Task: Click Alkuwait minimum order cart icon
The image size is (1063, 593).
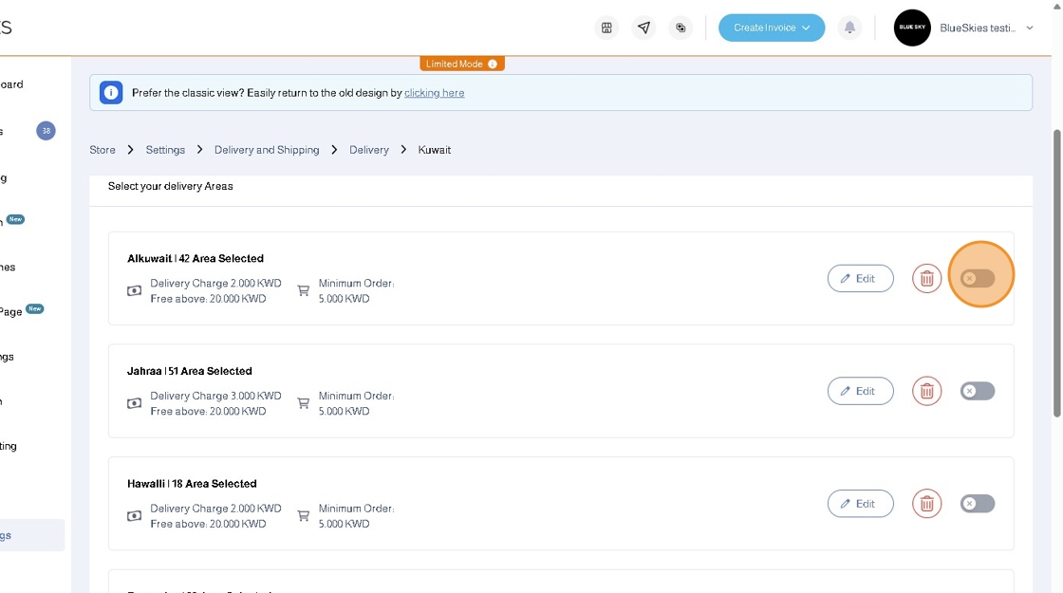Action: pos(303,290)
